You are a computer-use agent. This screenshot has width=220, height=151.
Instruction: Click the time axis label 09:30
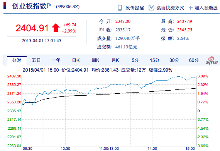click(x=27, y=149)
